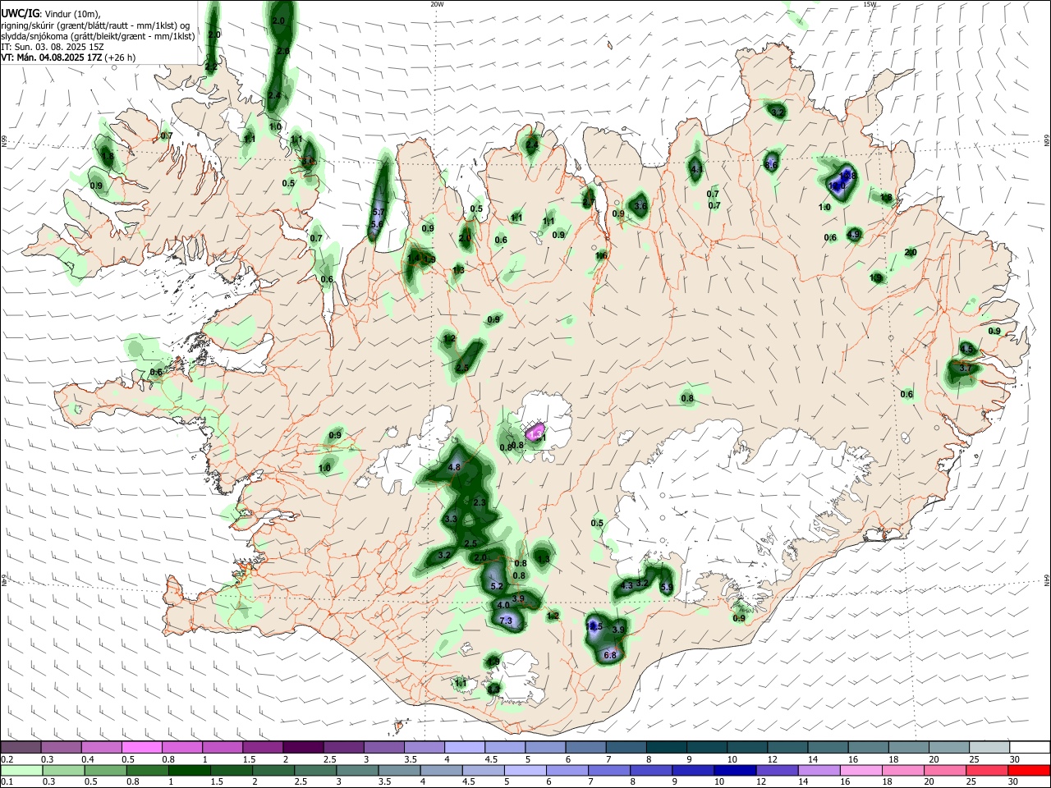Click top legend dark purple swatch between 2 and 2.5
This screenshot has width=1051, height=788.
coord(303,748)
